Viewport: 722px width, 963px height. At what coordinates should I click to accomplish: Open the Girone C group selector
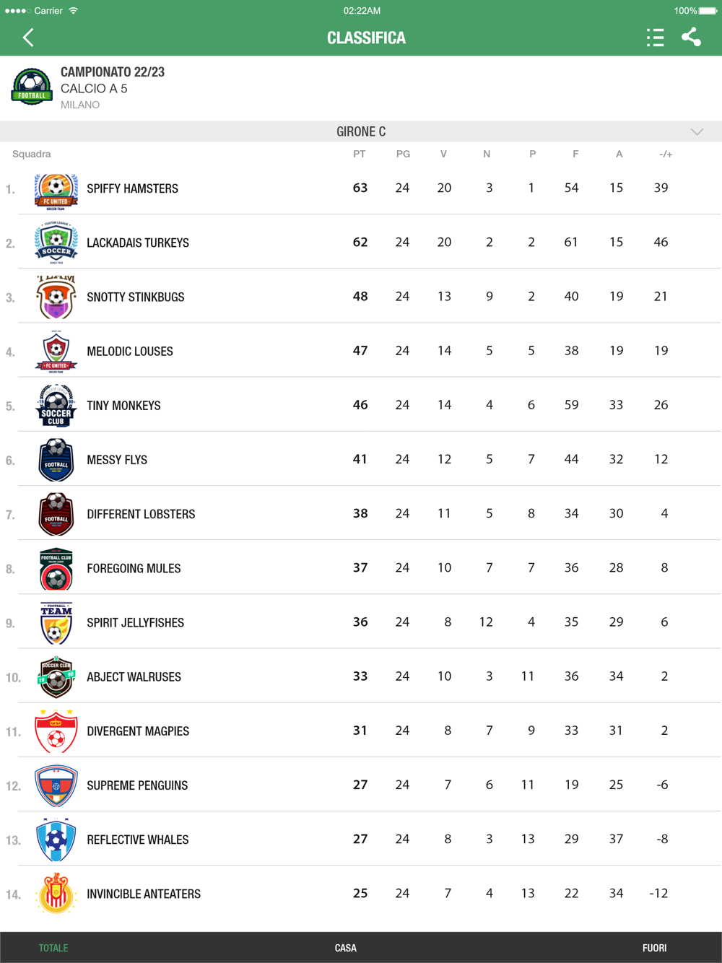360,132
